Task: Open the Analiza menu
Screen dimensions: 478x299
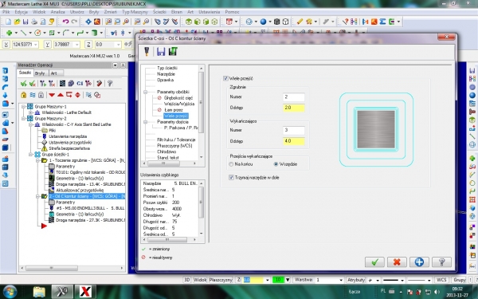Action: [57, 12]
